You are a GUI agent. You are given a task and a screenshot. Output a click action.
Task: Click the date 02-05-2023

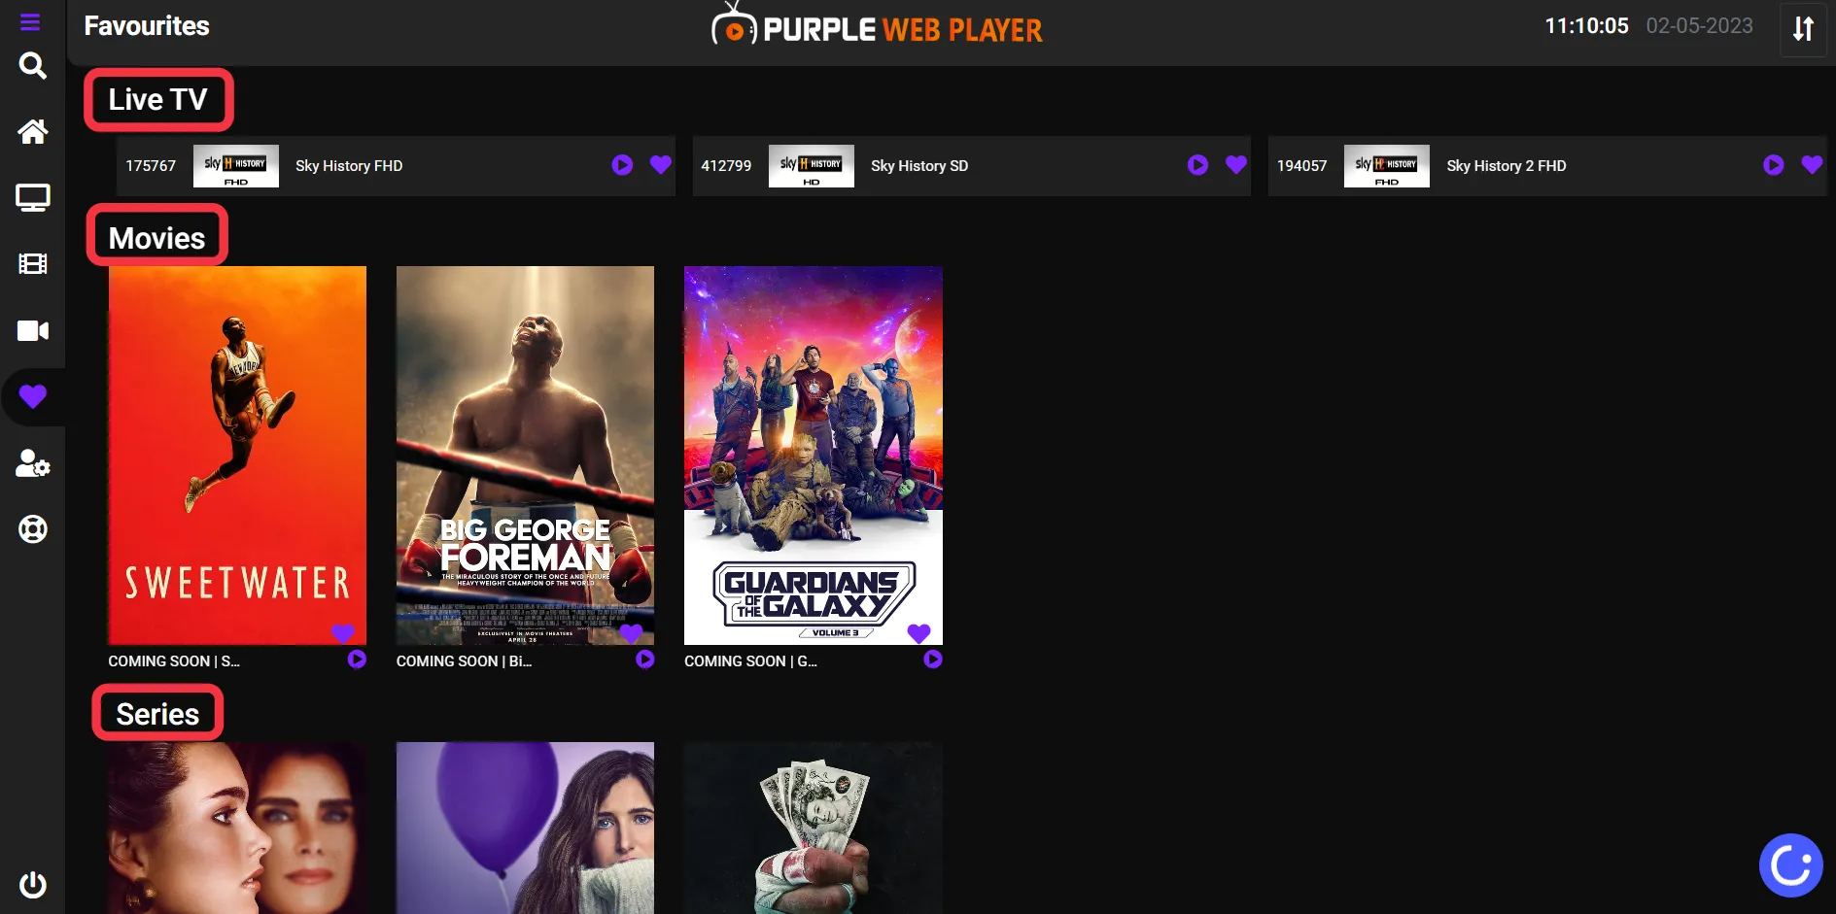pyautogui.click(x=1699, y=26)
